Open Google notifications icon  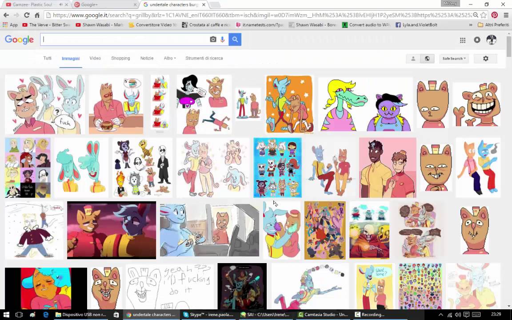477,40
